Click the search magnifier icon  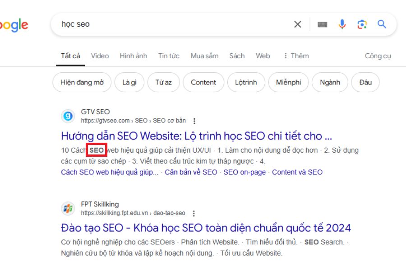point(381,24)
